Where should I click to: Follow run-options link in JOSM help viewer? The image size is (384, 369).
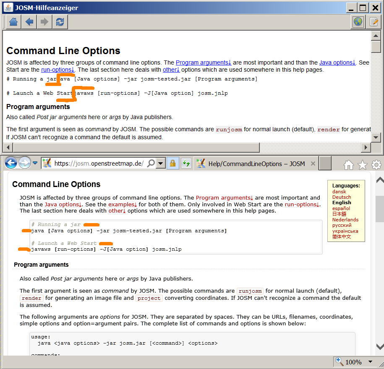57,70
